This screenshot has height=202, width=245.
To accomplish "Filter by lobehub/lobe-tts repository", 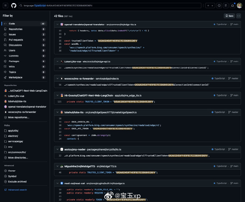I will pyautogui.click(x=15, y=102).
